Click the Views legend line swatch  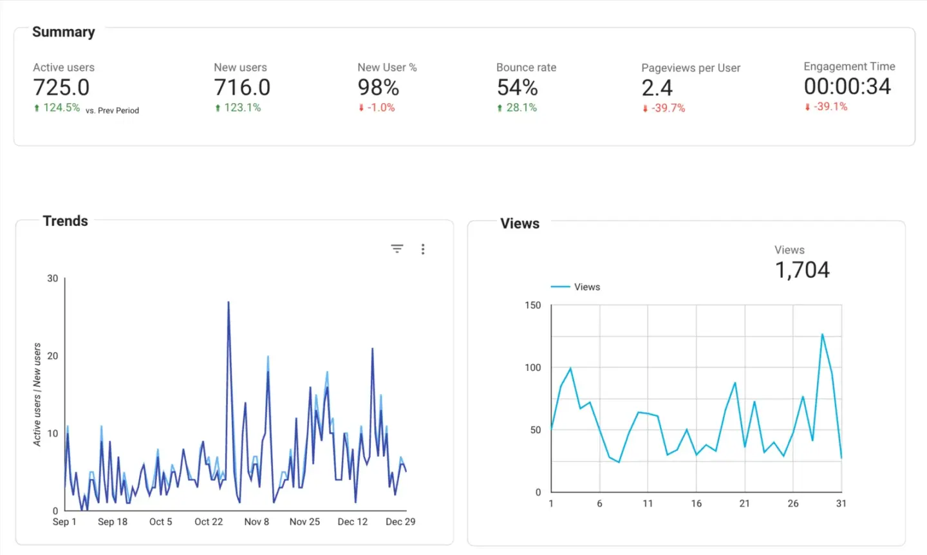pos(560,287)
